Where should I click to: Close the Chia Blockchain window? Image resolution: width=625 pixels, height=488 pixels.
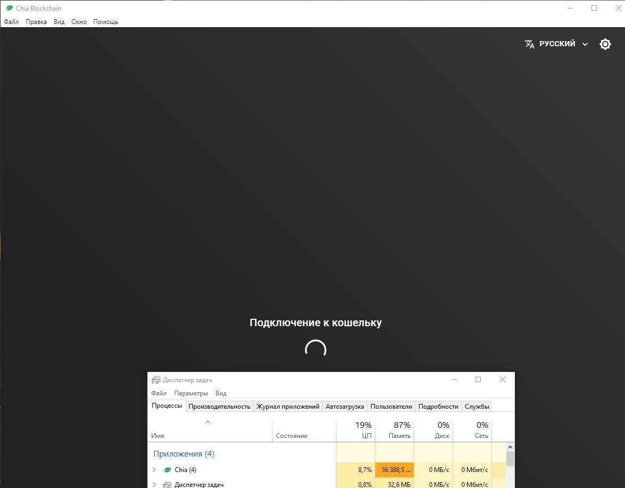tap(618, 8)
